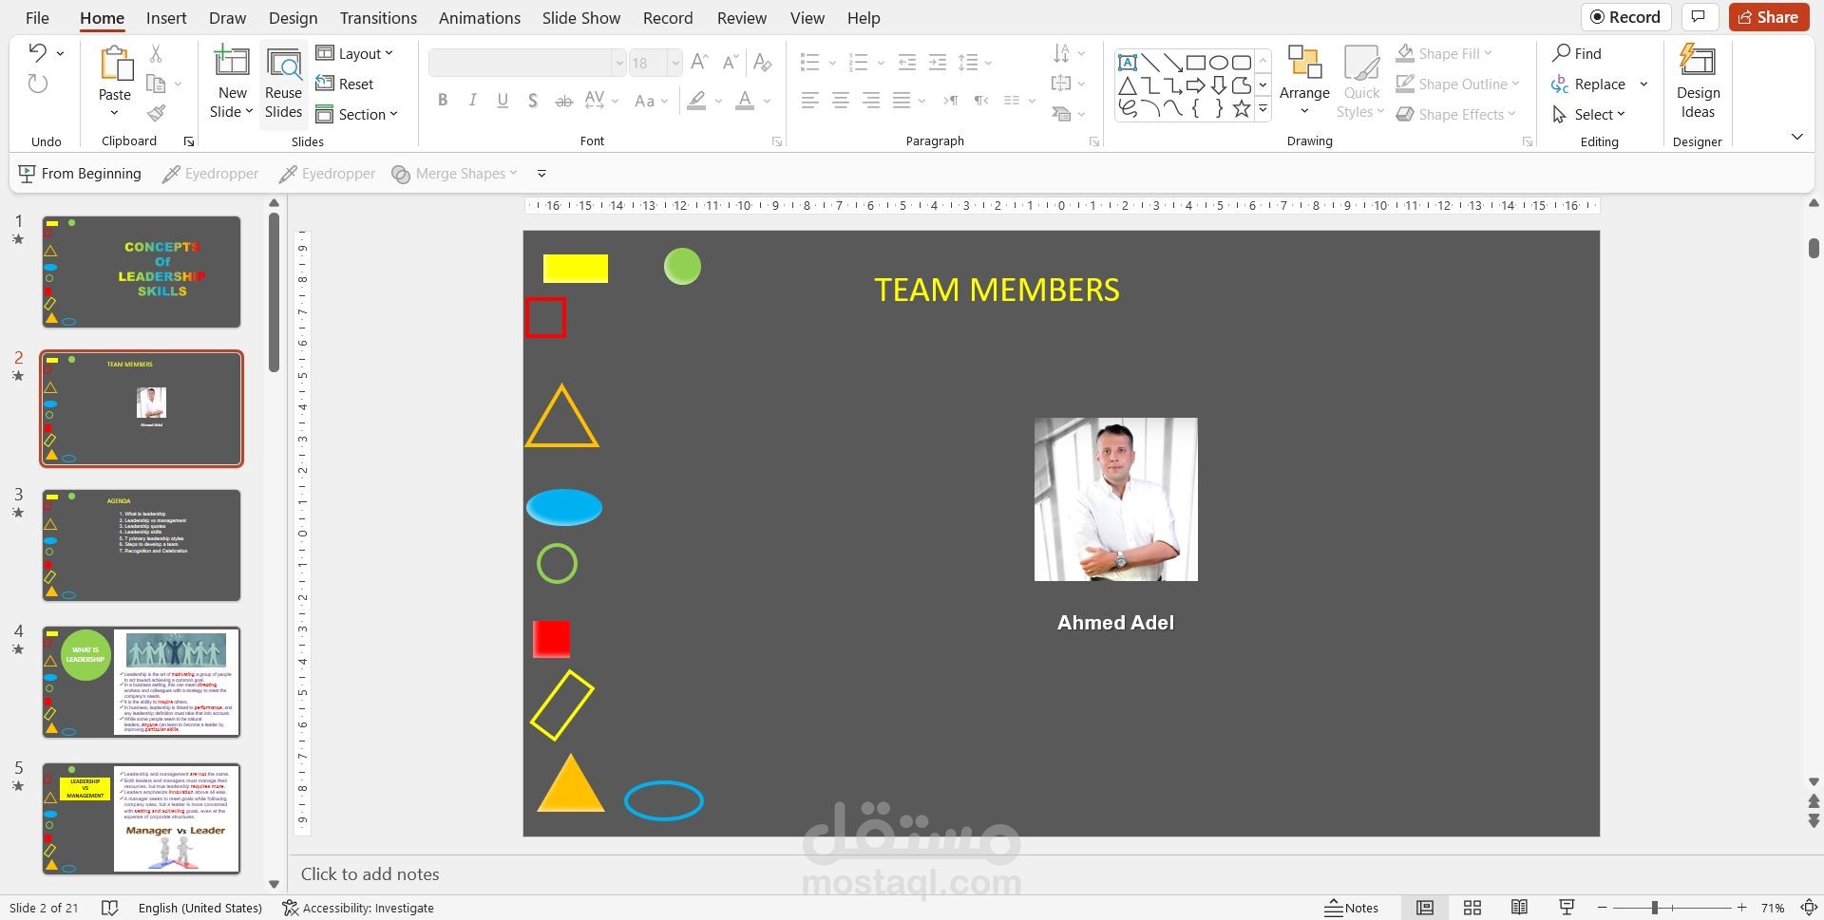Toggle Normal view in status bar
Image resolution: width=1824 pixels, height=920 pixels.
1425,908
